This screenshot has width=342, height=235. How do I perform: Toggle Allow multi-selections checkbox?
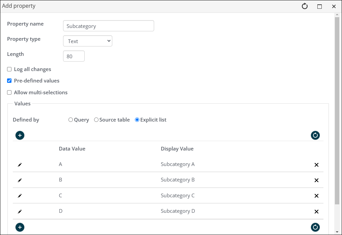click(x=9, y=93)
